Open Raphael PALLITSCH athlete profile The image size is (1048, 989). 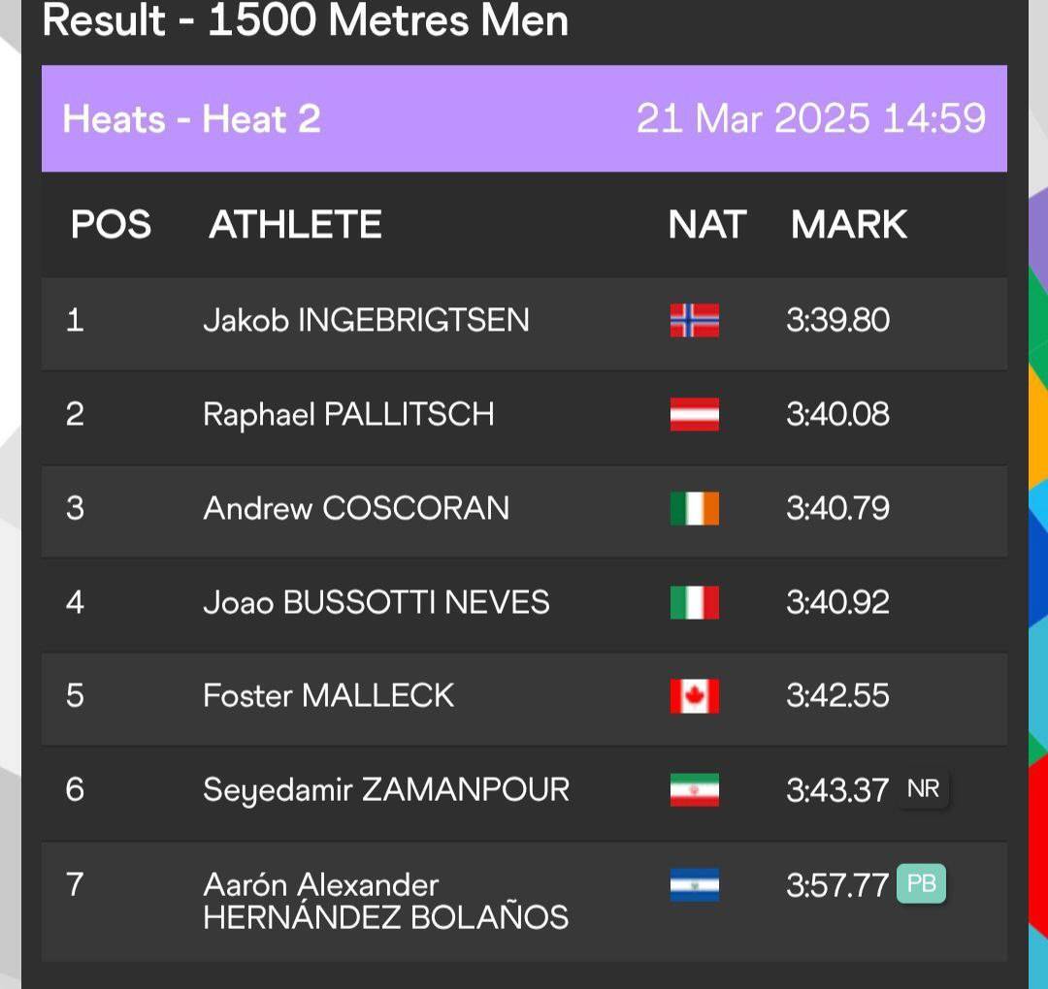coord(349,414)
